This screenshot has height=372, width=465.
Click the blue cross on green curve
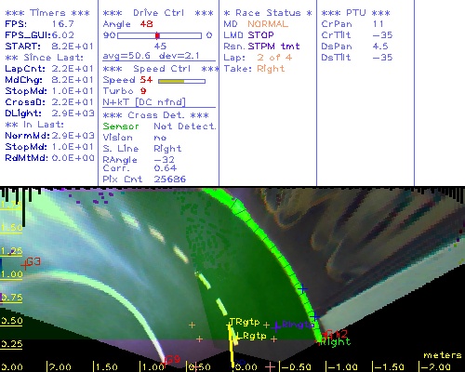[303, 289]
